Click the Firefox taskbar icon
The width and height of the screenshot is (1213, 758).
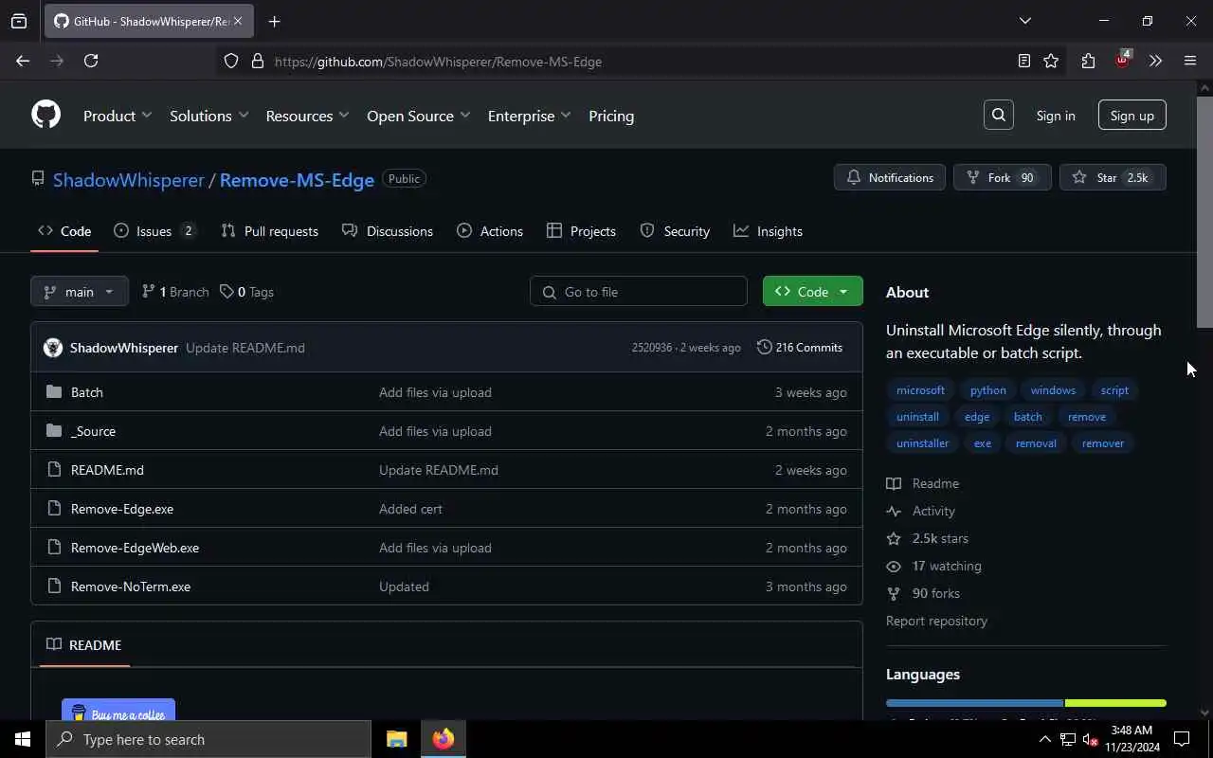coord(443,739)
